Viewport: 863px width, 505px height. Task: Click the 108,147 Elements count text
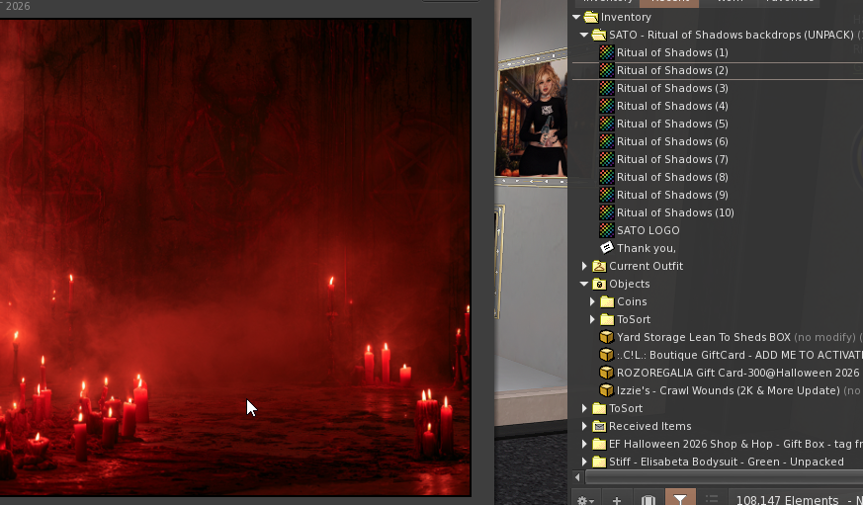point(787,500)
